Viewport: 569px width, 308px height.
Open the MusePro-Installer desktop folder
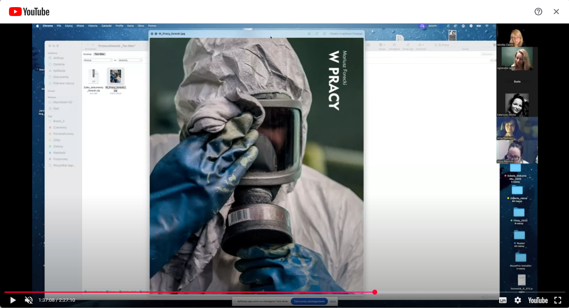tap(520, 257)
